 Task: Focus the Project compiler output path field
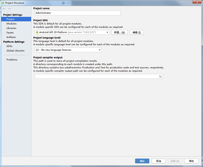click(x=99, y=76)
